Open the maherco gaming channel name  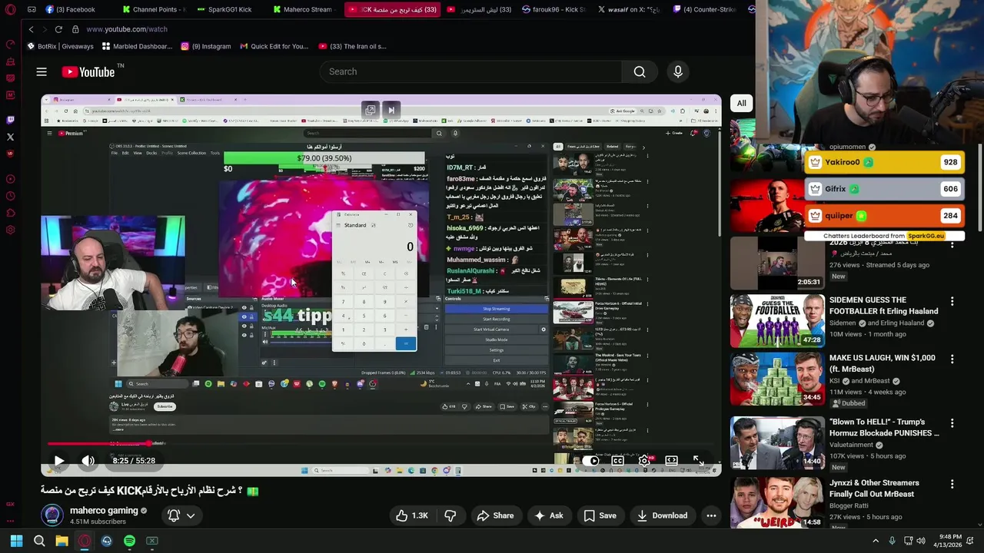click(x=104, y=510)
